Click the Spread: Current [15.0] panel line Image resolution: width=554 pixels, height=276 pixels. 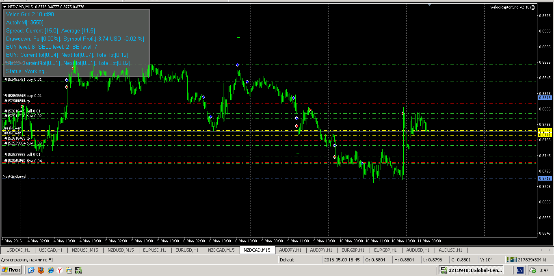tap(51, 30)
